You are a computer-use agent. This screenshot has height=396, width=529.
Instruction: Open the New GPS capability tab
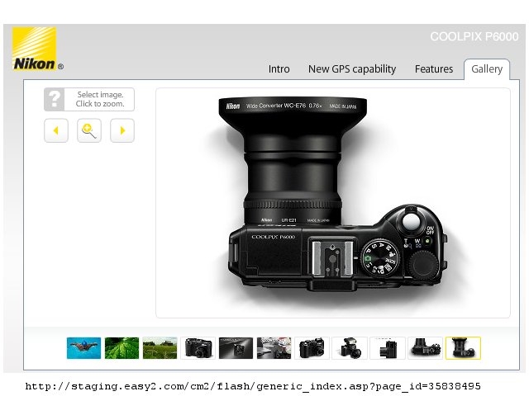click(x=352, y=69)
